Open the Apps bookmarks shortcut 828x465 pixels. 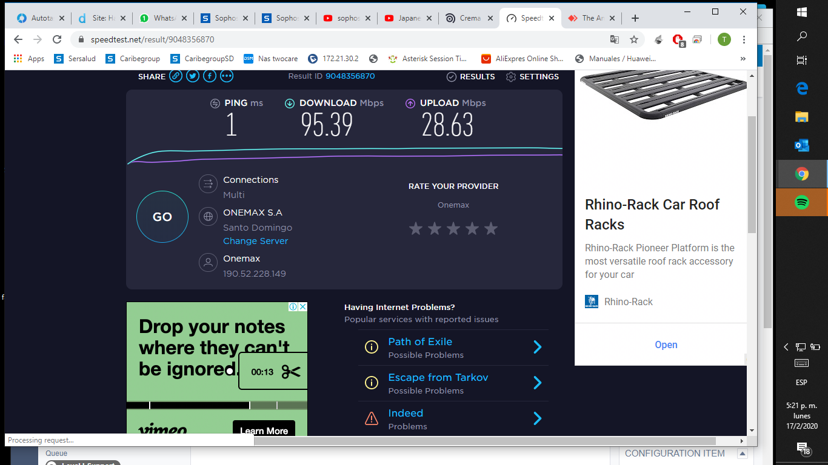28,59
